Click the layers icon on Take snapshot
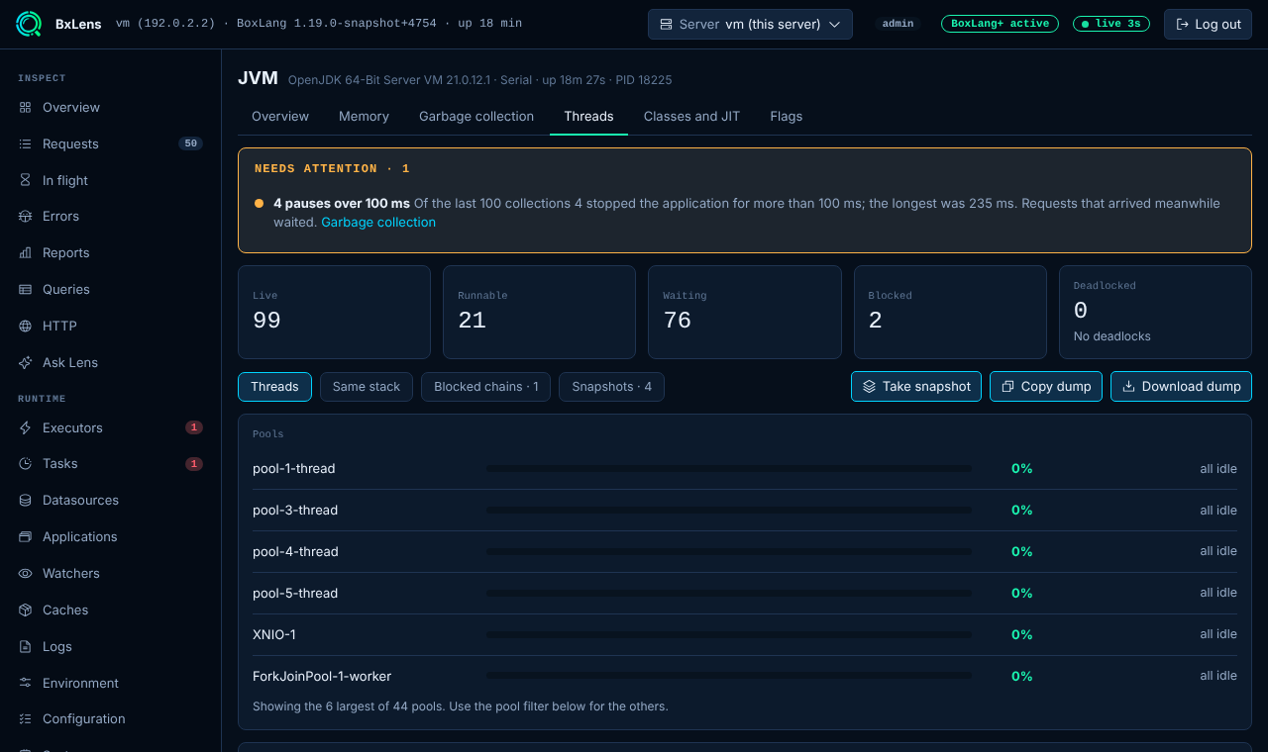Image resolution: width=1268 pixels, height=752 pixels. 869,386
